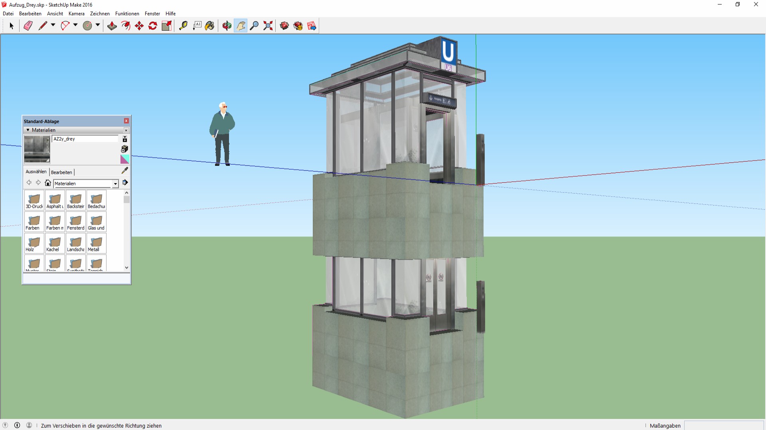The width and height of the screenshot is (766, 430).
Task: Open the Materialien library dropdown
Action: [115, 184]
